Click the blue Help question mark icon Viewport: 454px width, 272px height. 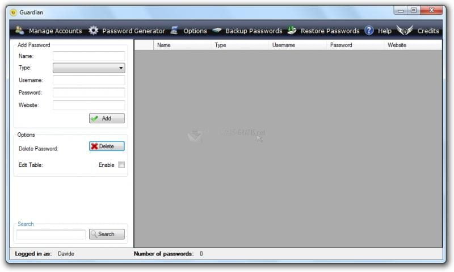[x=369, y=31]
